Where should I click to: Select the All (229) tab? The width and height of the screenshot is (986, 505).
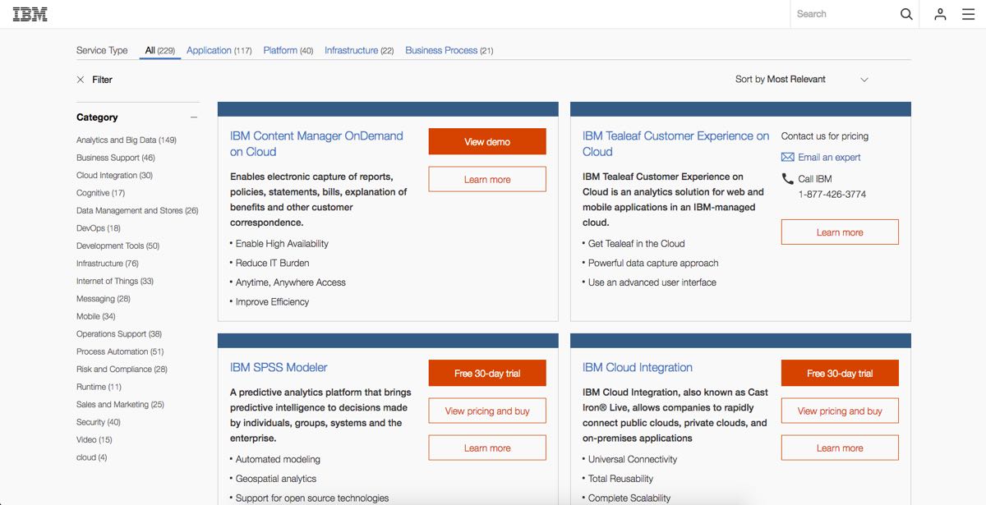160,51
